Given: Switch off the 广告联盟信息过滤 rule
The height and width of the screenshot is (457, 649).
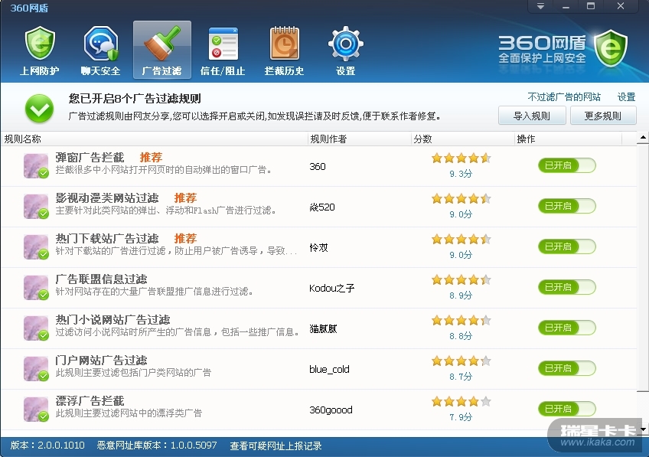Looking at the screenshot, I should click(567, 287).
